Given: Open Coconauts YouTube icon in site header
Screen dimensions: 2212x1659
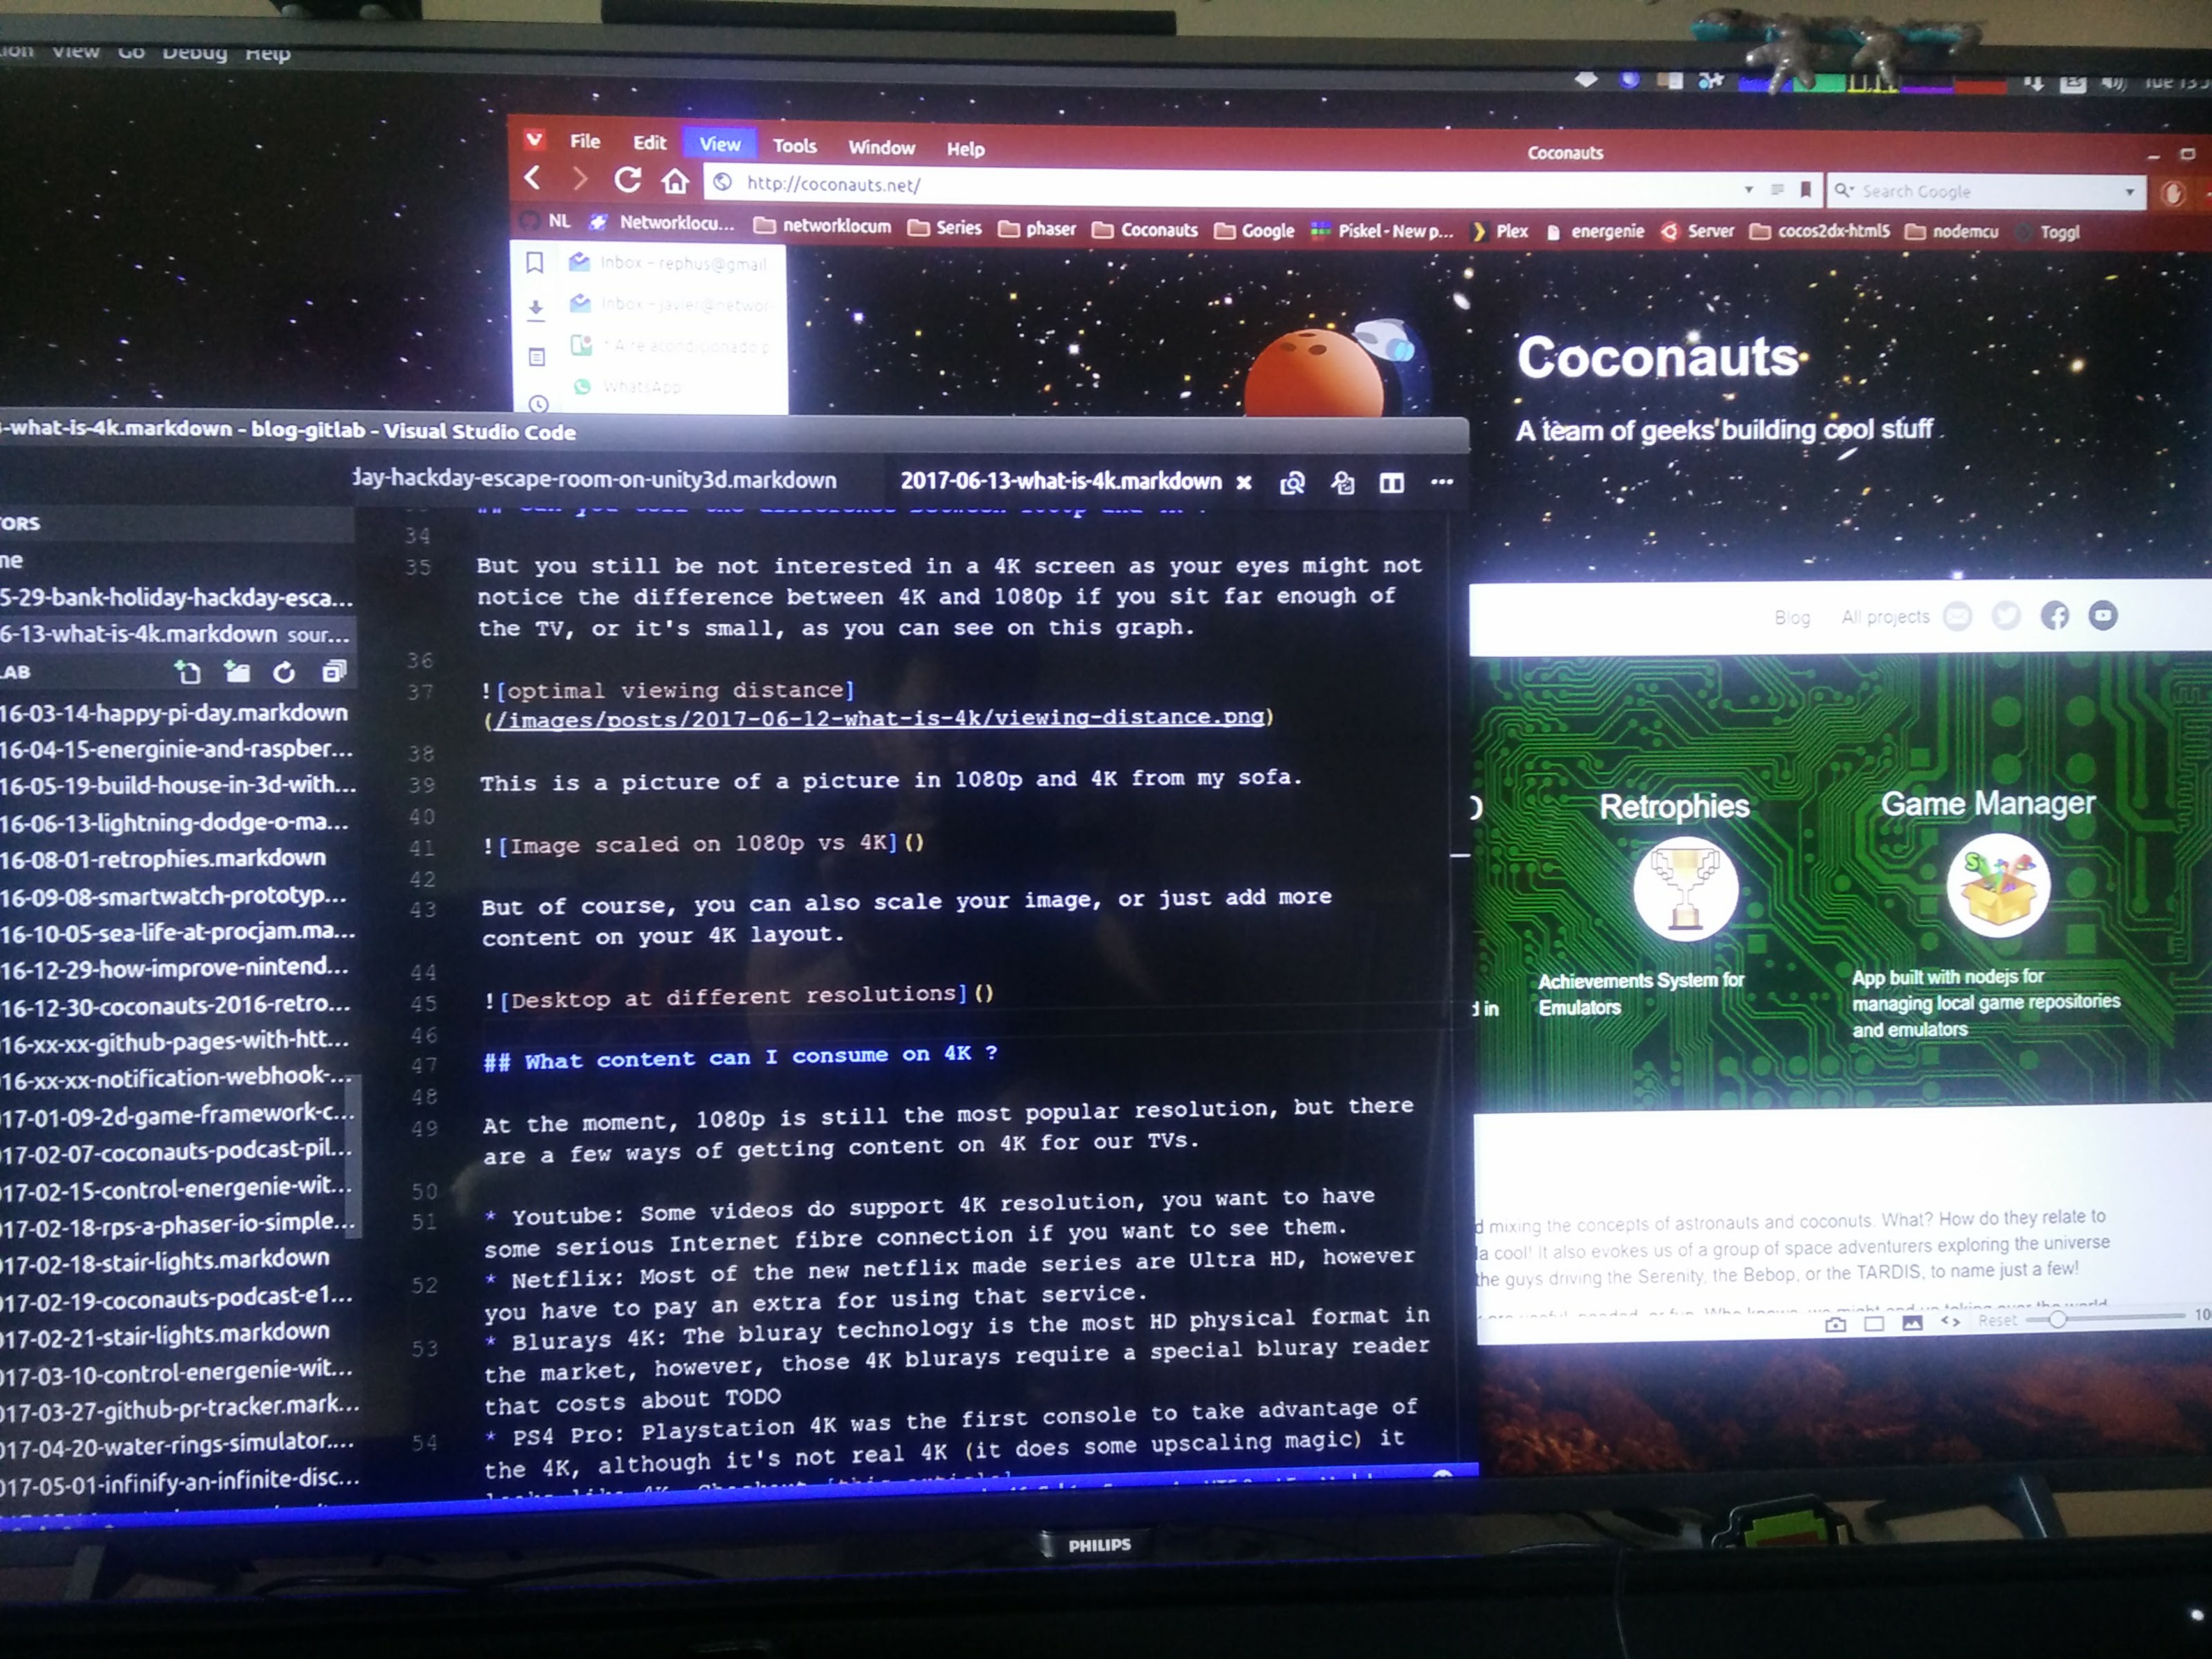Looking at the screenshot, I should click(2103, 615).
